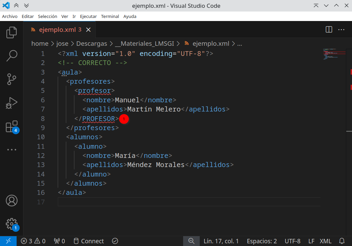Click the text Manuel on line 6
352x246 pixels.
click(127, 100)
